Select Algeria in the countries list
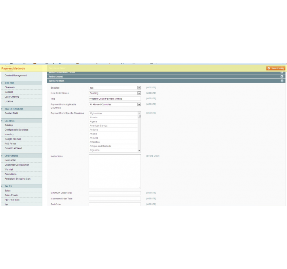This screenshot has height=269, width=287. click(x=113, y=121)
